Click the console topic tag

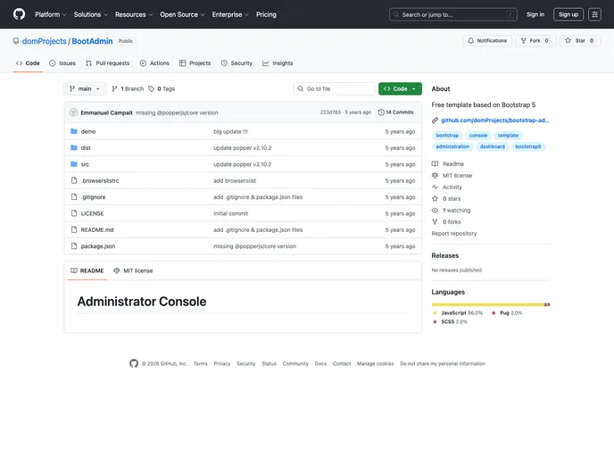point(478,136)
